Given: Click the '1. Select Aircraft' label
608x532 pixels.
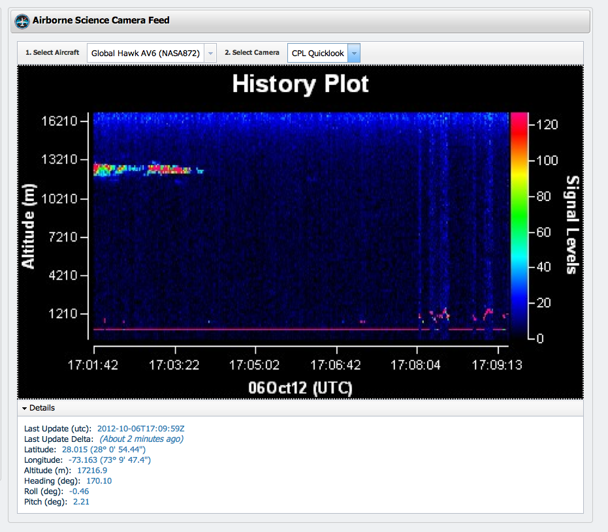Looking at the screenshot, I should (x=52, y=53).
